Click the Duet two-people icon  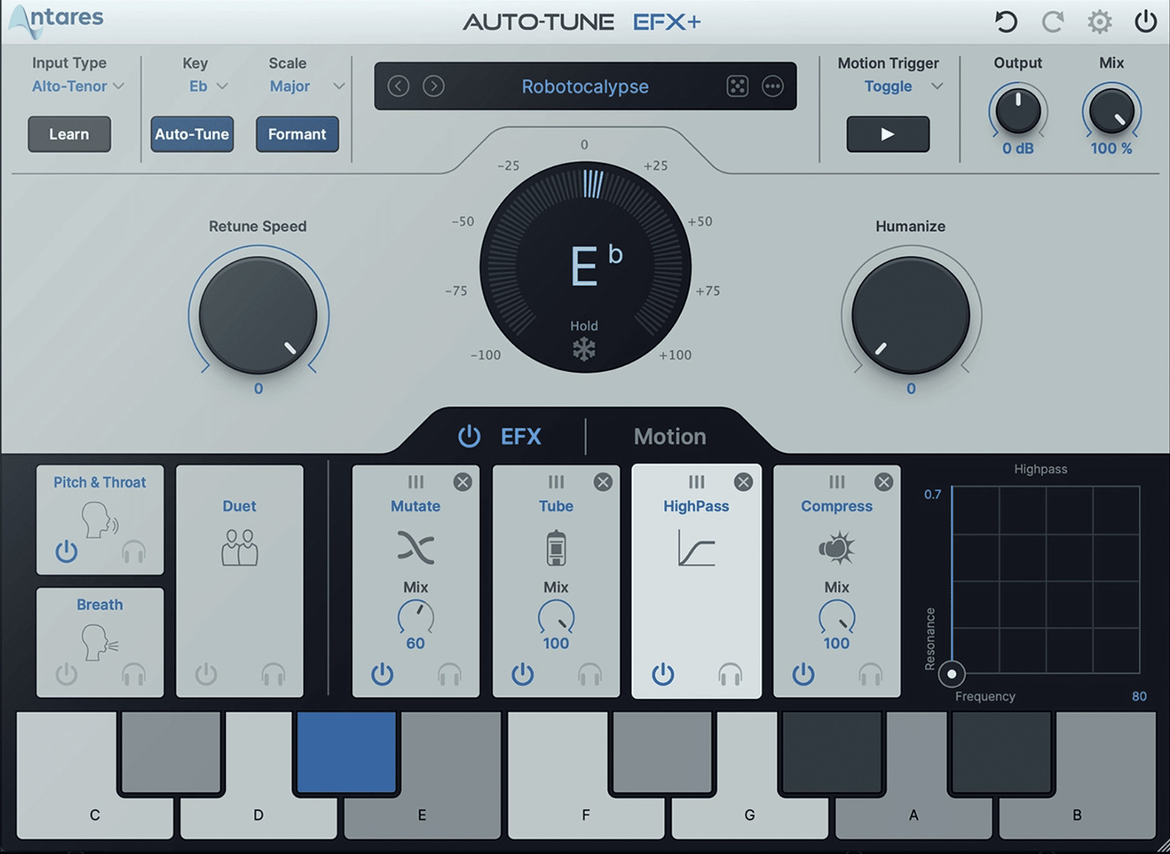pos(239,548)
